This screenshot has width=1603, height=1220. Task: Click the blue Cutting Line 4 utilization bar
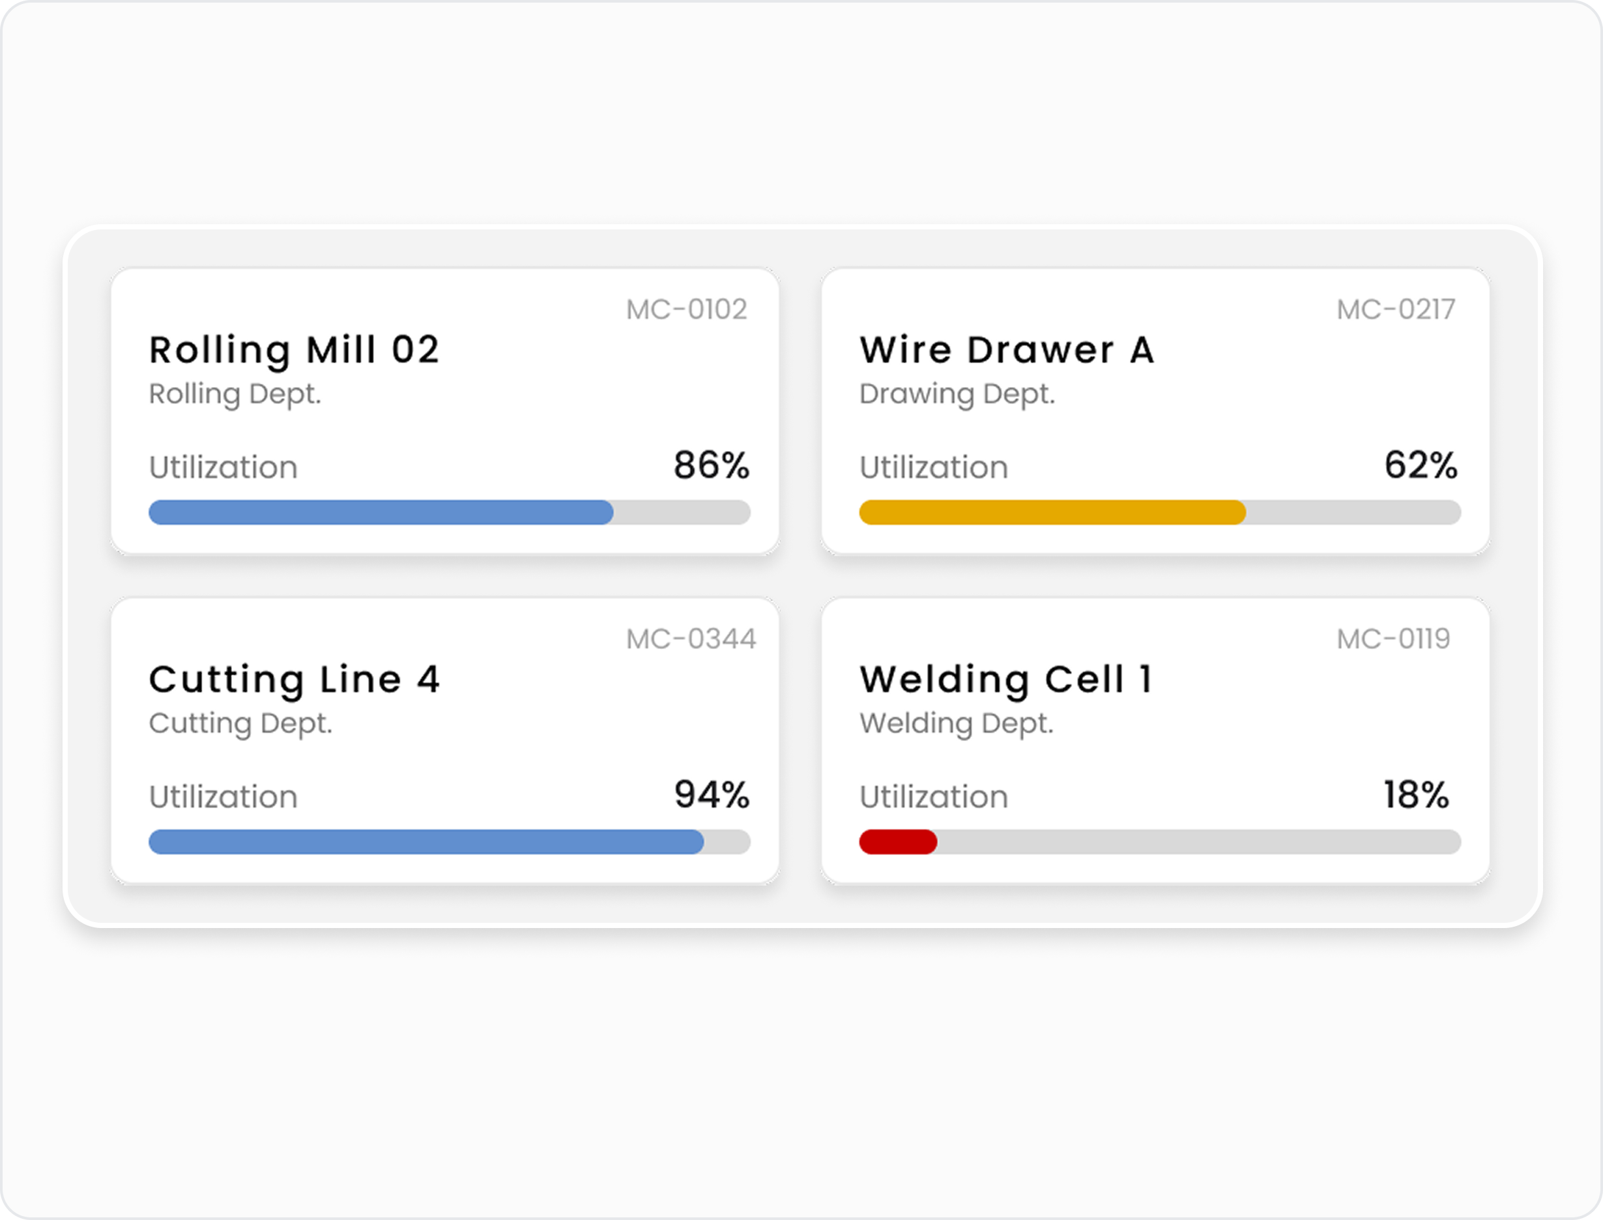(x=426, y=843)
